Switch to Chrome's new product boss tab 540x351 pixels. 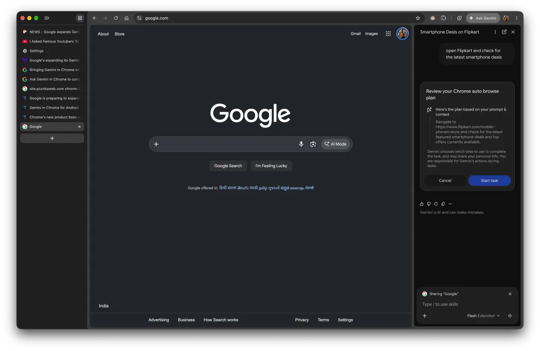[52, 117]
